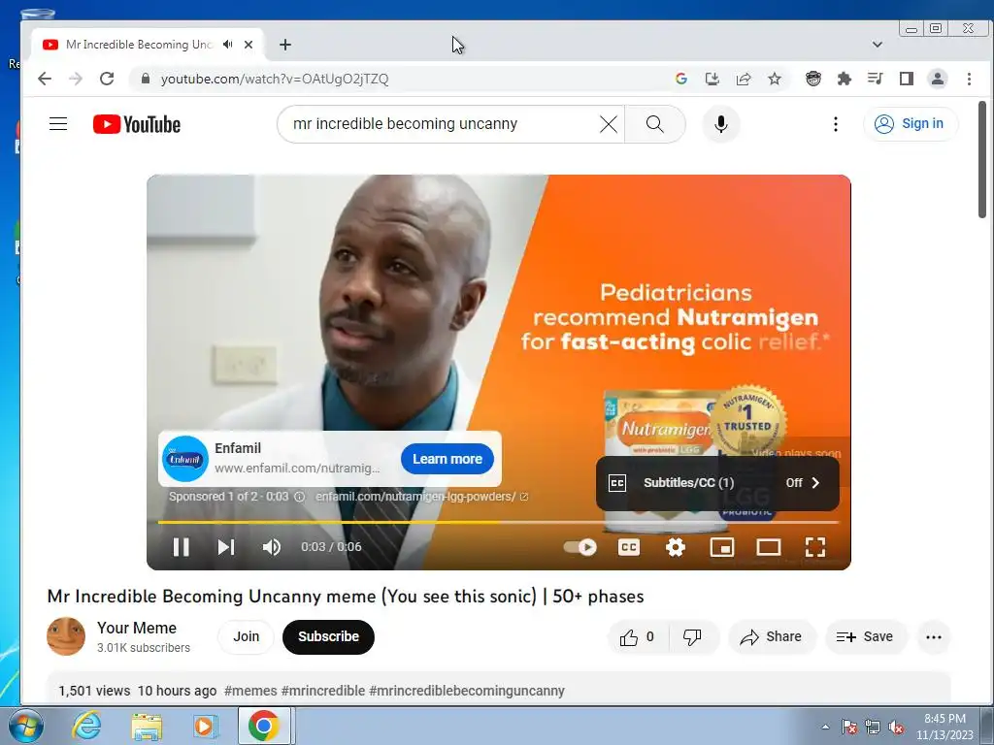Bookmark this tab with star

pyautogui.click(x=774, y=79)
